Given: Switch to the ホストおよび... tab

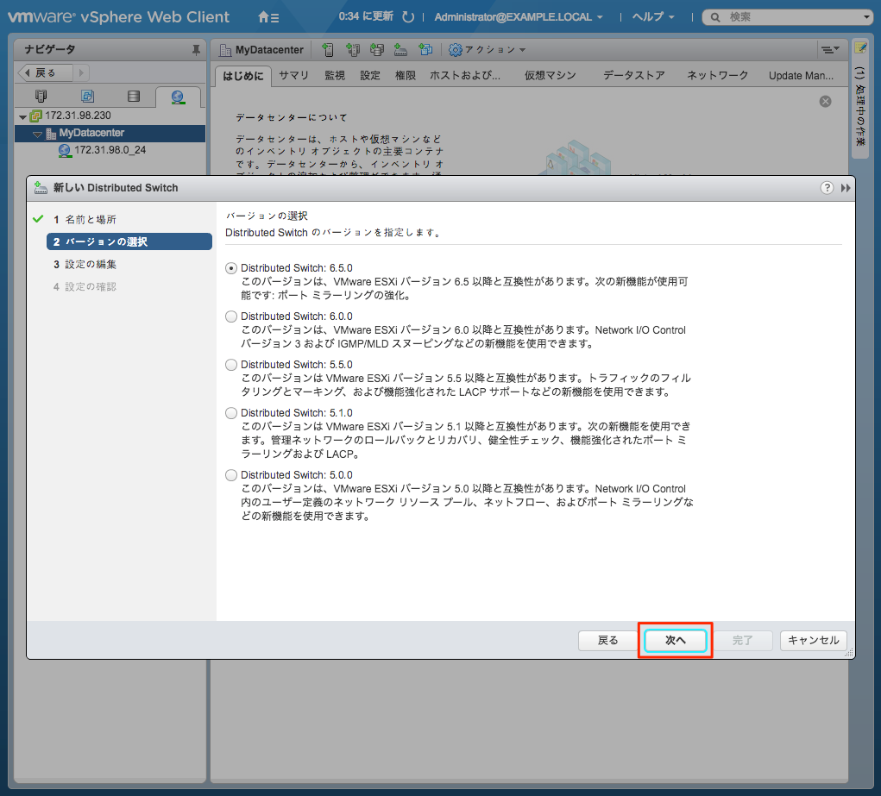Looking at the screenshot, I should pos(464,76).
